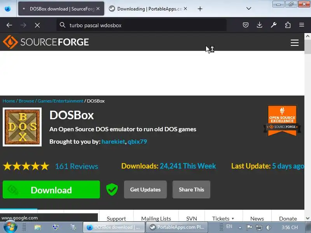Open a new tab with plus button
Viewport: 311px width, 233px height.
(200, 9)
